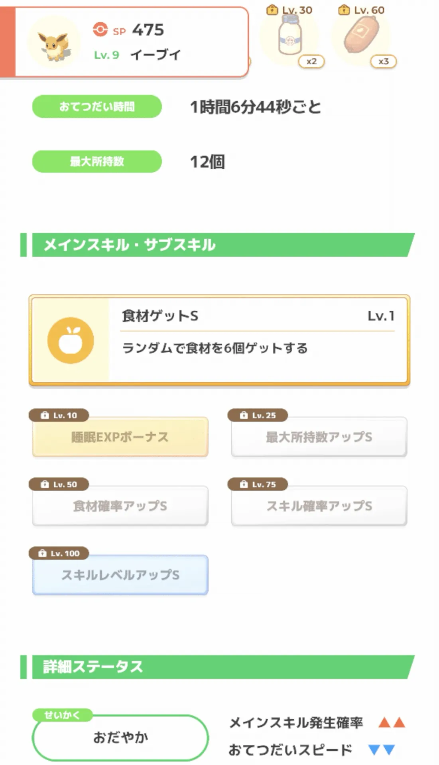The width and height of the screenshot is (439, 765).
Task: Click the おてつだい時間 green label
Action: [97, 106]
